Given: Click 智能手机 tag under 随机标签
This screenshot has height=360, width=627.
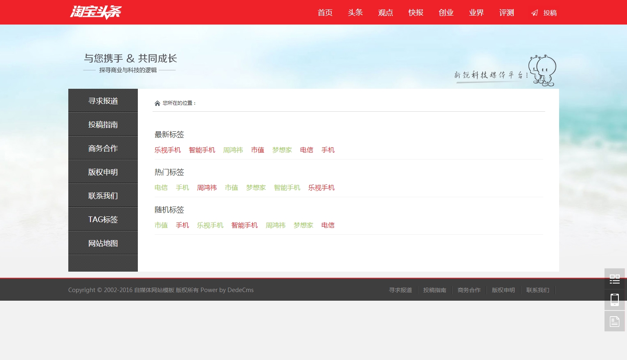Looking at the screenshot, I should coord(245,225).
